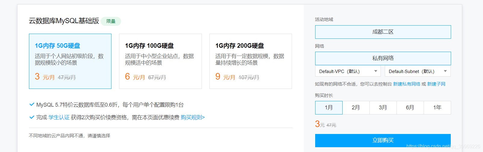
Task: Click the 购买时长 label
Action: 324,96
